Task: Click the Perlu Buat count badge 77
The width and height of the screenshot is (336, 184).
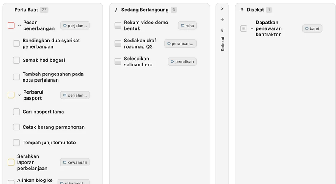Action: [x=44, y=10]
